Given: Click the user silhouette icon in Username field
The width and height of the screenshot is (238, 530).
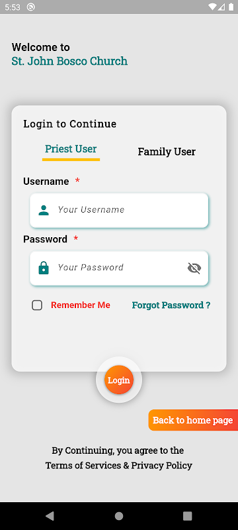Looking at the screenshot, I should [x=44, y=210].
